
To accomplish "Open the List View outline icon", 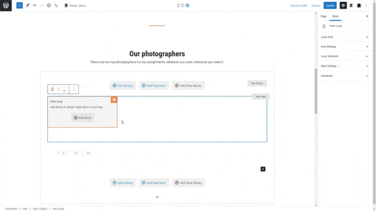I will (x=56, y=5).
